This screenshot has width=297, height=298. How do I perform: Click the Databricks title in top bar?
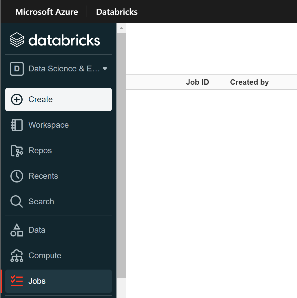tap(116, 12)
